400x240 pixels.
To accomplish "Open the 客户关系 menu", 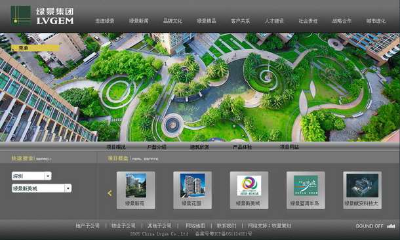I will [240, 21].
